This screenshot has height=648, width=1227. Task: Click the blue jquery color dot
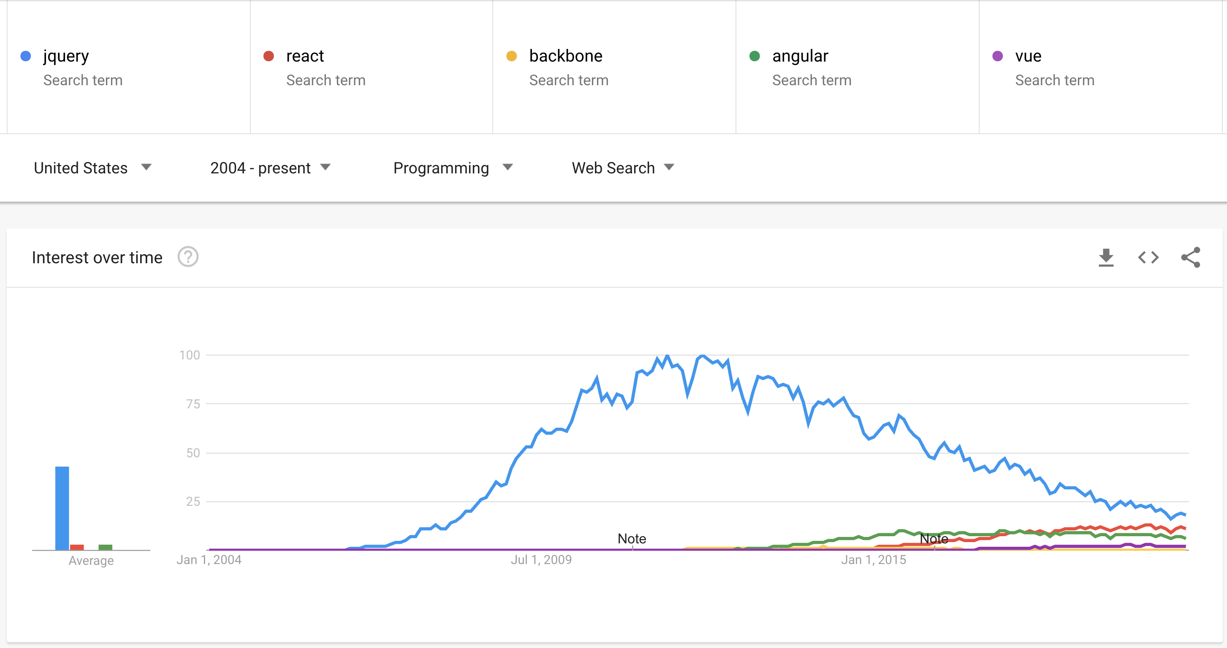(x=26, y=56)
